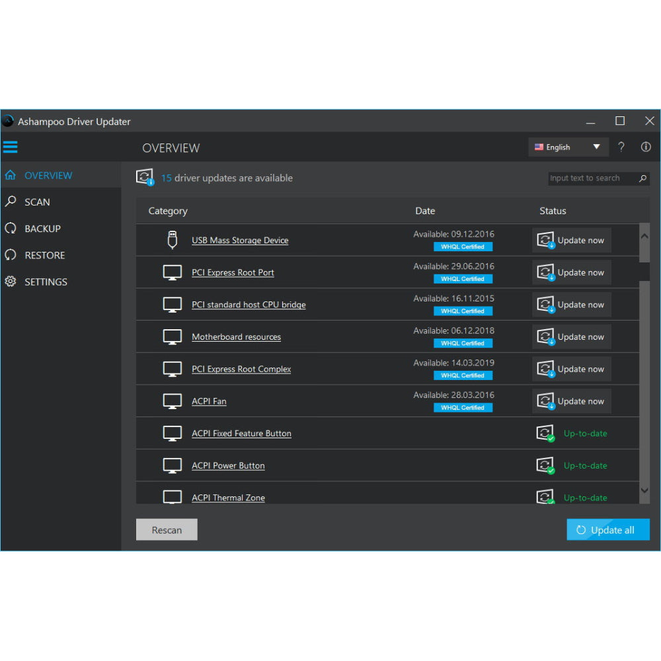This screenshot has width=661, height=661.
Task: Switch to the SCAN section
Action: pos(38,202)
